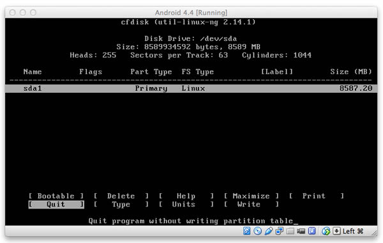Click the hard disk activity status icon

point(246,231)
